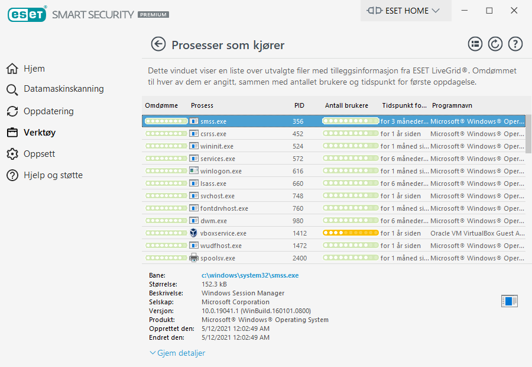Select the wininit.exe process row
The height and width of the screenshot is (367, 532).
tap(333, 146)
